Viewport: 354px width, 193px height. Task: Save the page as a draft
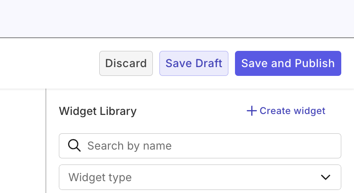194,64
